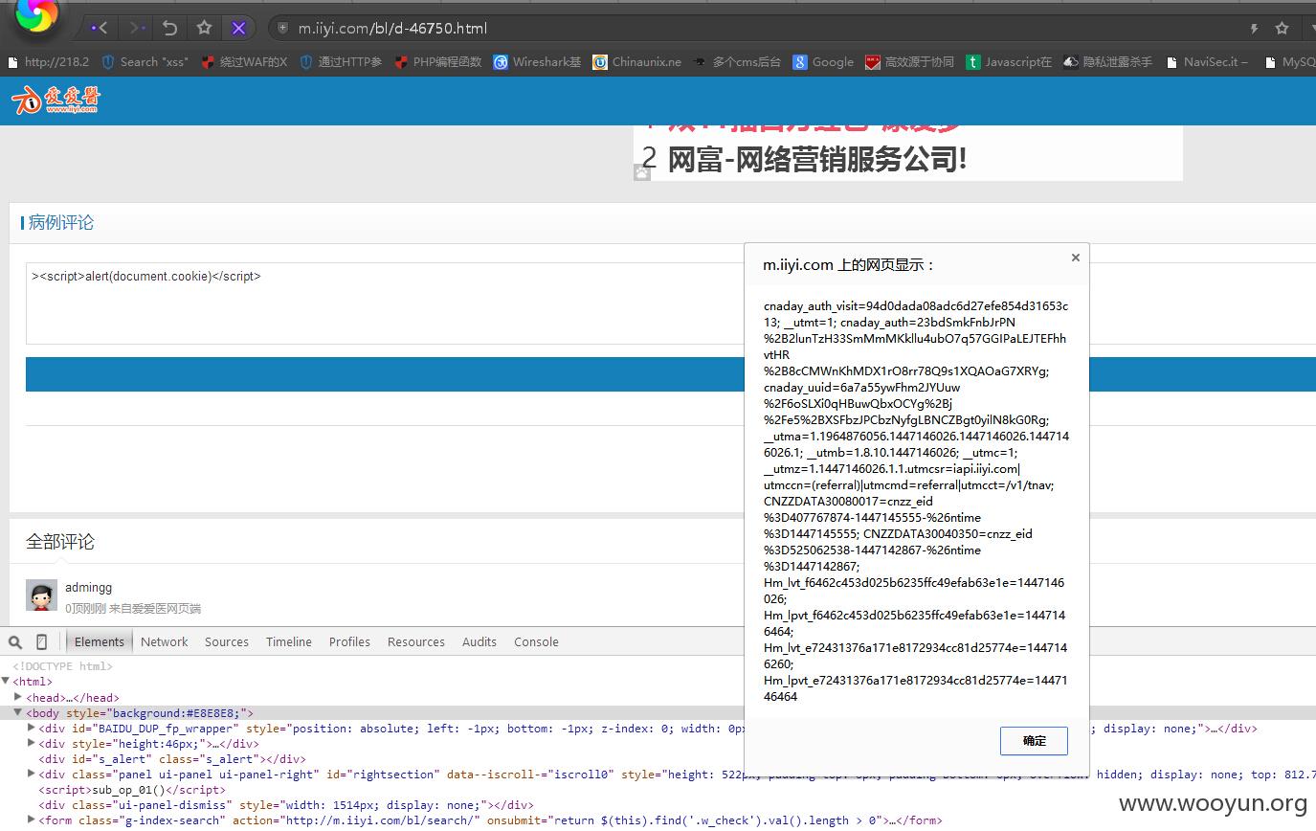Open the 通过HTTP参 bookmark
The height and width of the screenshot is (831, 1316).
point(341,61)
